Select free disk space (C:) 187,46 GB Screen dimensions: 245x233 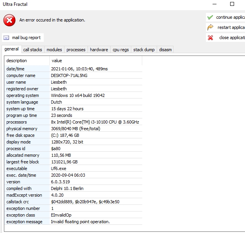click(x=65, y=135)
